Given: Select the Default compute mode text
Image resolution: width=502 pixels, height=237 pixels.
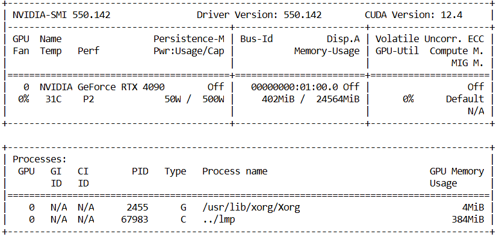Looking at the screenshot, I should (465, 99).
